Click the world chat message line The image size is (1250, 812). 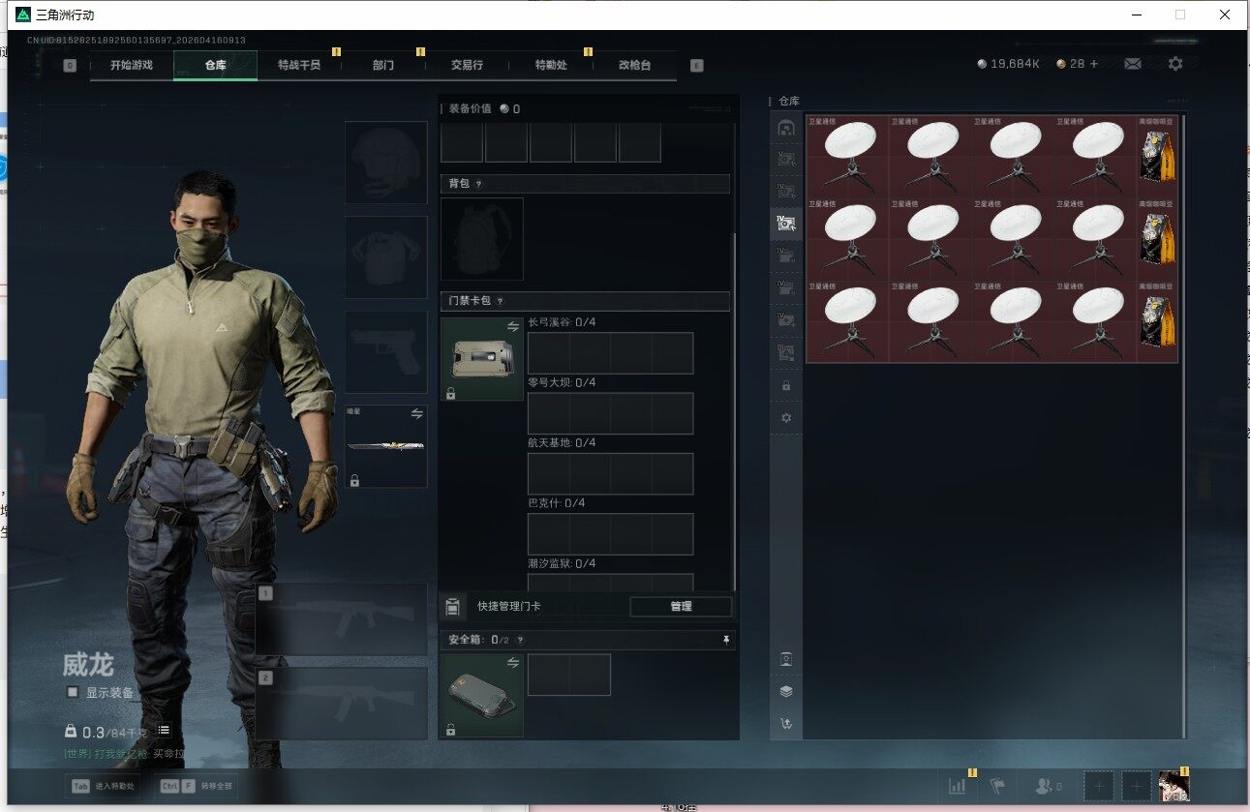(x=124, y=753)
